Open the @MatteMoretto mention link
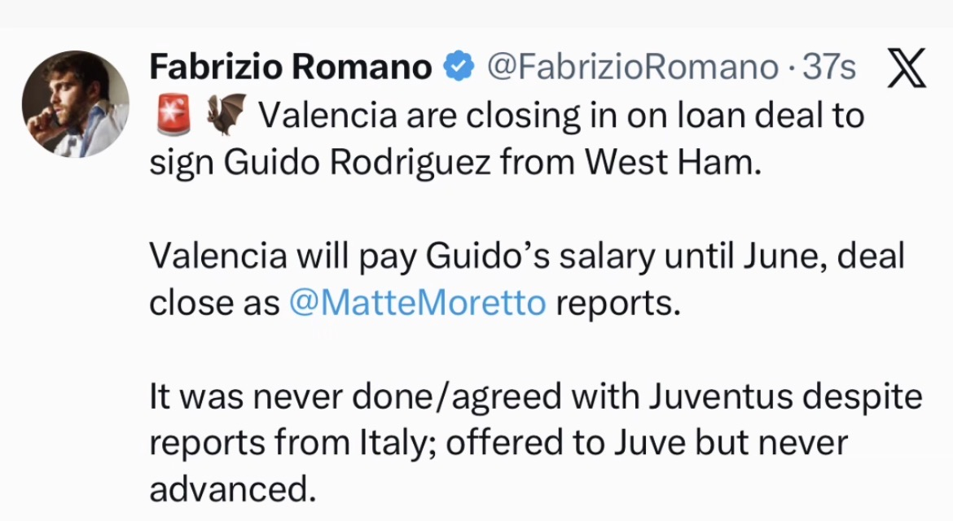The height and width of the screenshot is (521, 953). pos(417,303)
